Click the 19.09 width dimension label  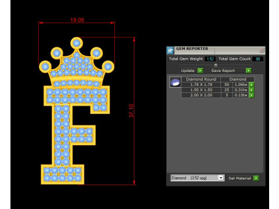point(77,20)
